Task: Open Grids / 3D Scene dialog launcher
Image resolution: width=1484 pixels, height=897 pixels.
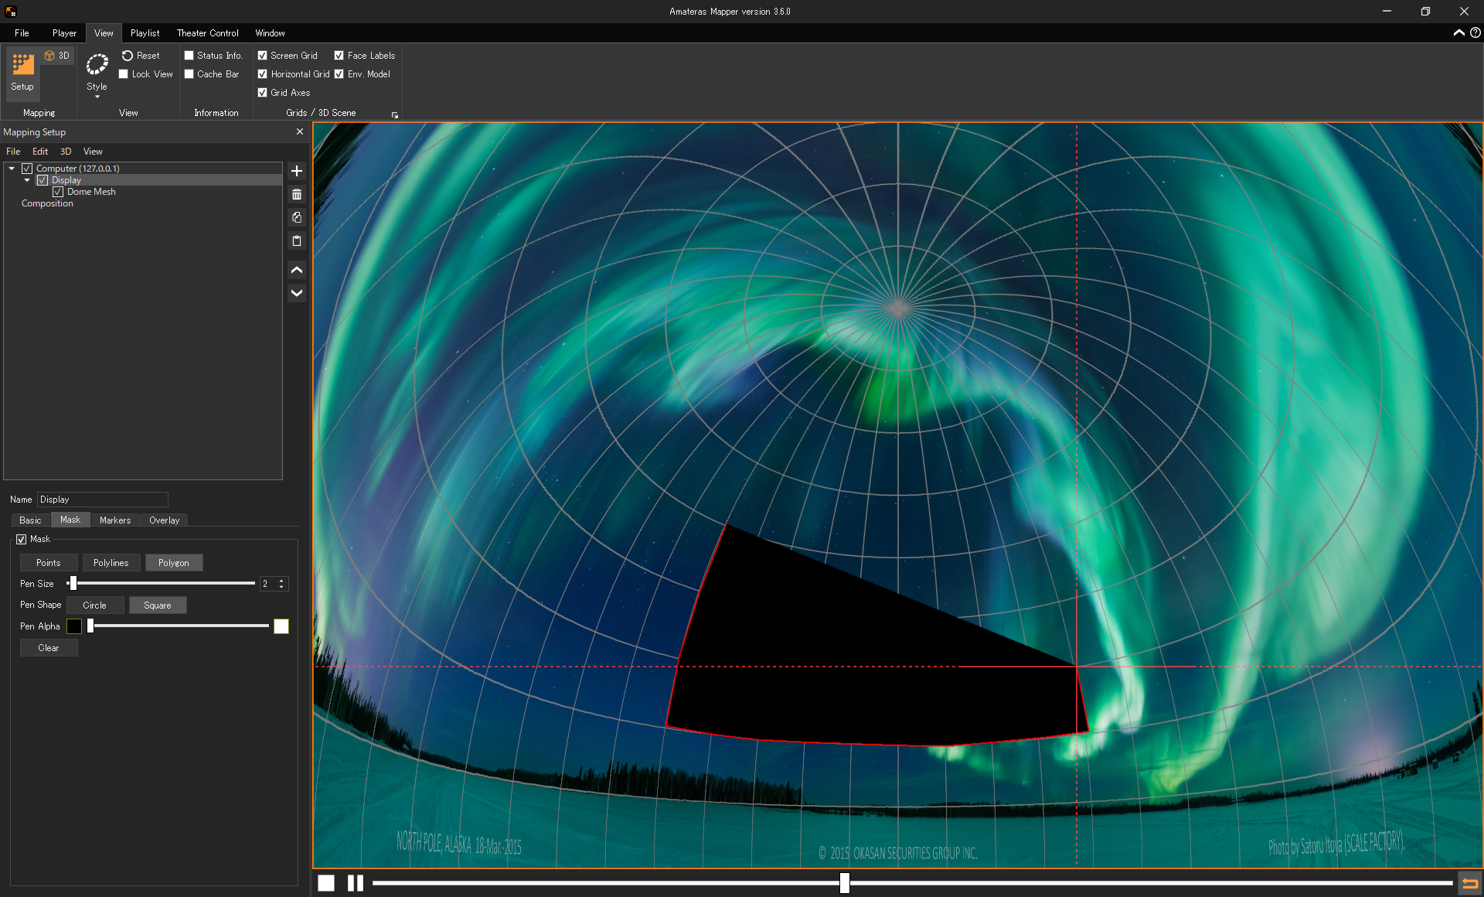Action: [395, 115]
